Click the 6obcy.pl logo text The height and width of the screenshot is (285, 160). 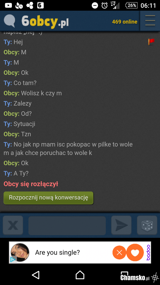[x=45, y=22]
